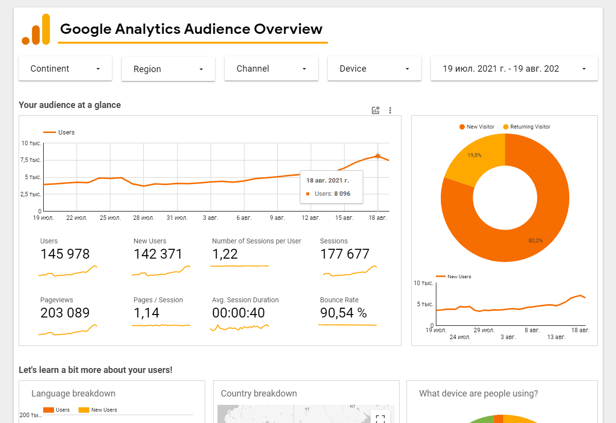Click the Language breakdown card title
The width and height of the screenshot is (616, 423).
pyautogui.click(x=74, y=394)
